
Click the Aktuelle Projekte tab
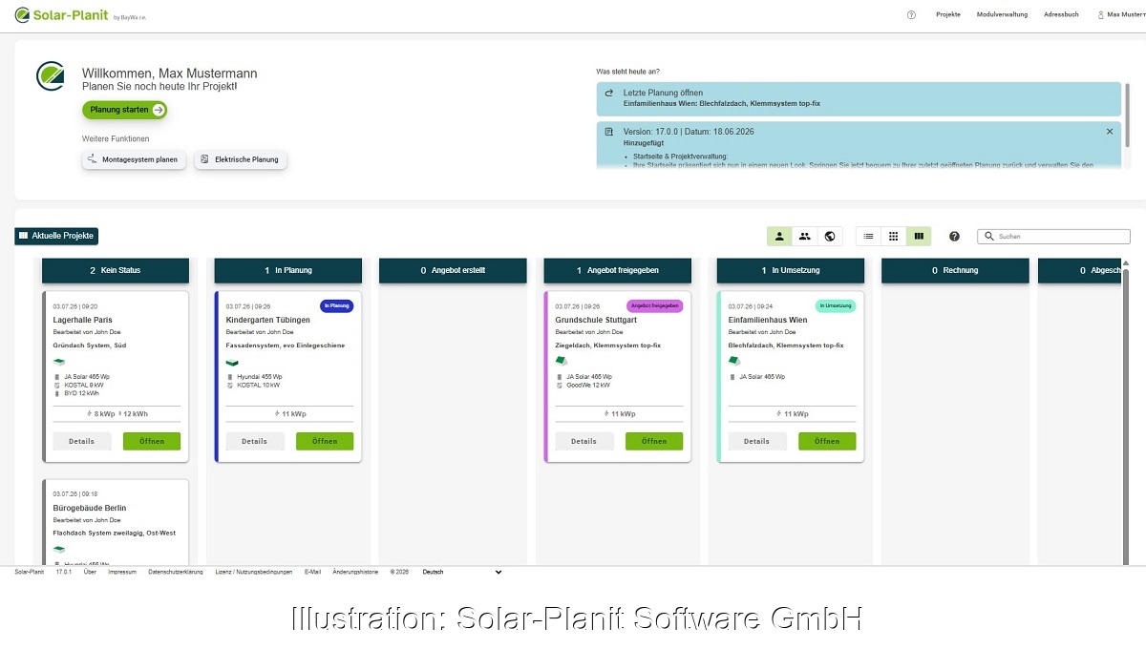point(56,236)
